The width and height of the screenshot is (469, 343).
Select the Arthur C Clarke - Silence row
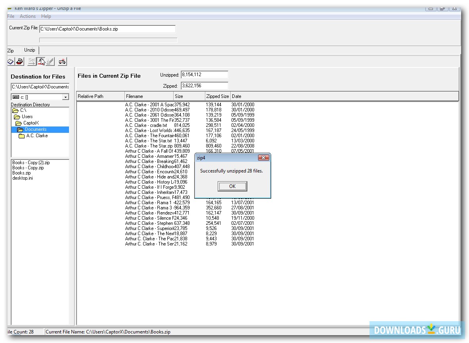(190, 218)
